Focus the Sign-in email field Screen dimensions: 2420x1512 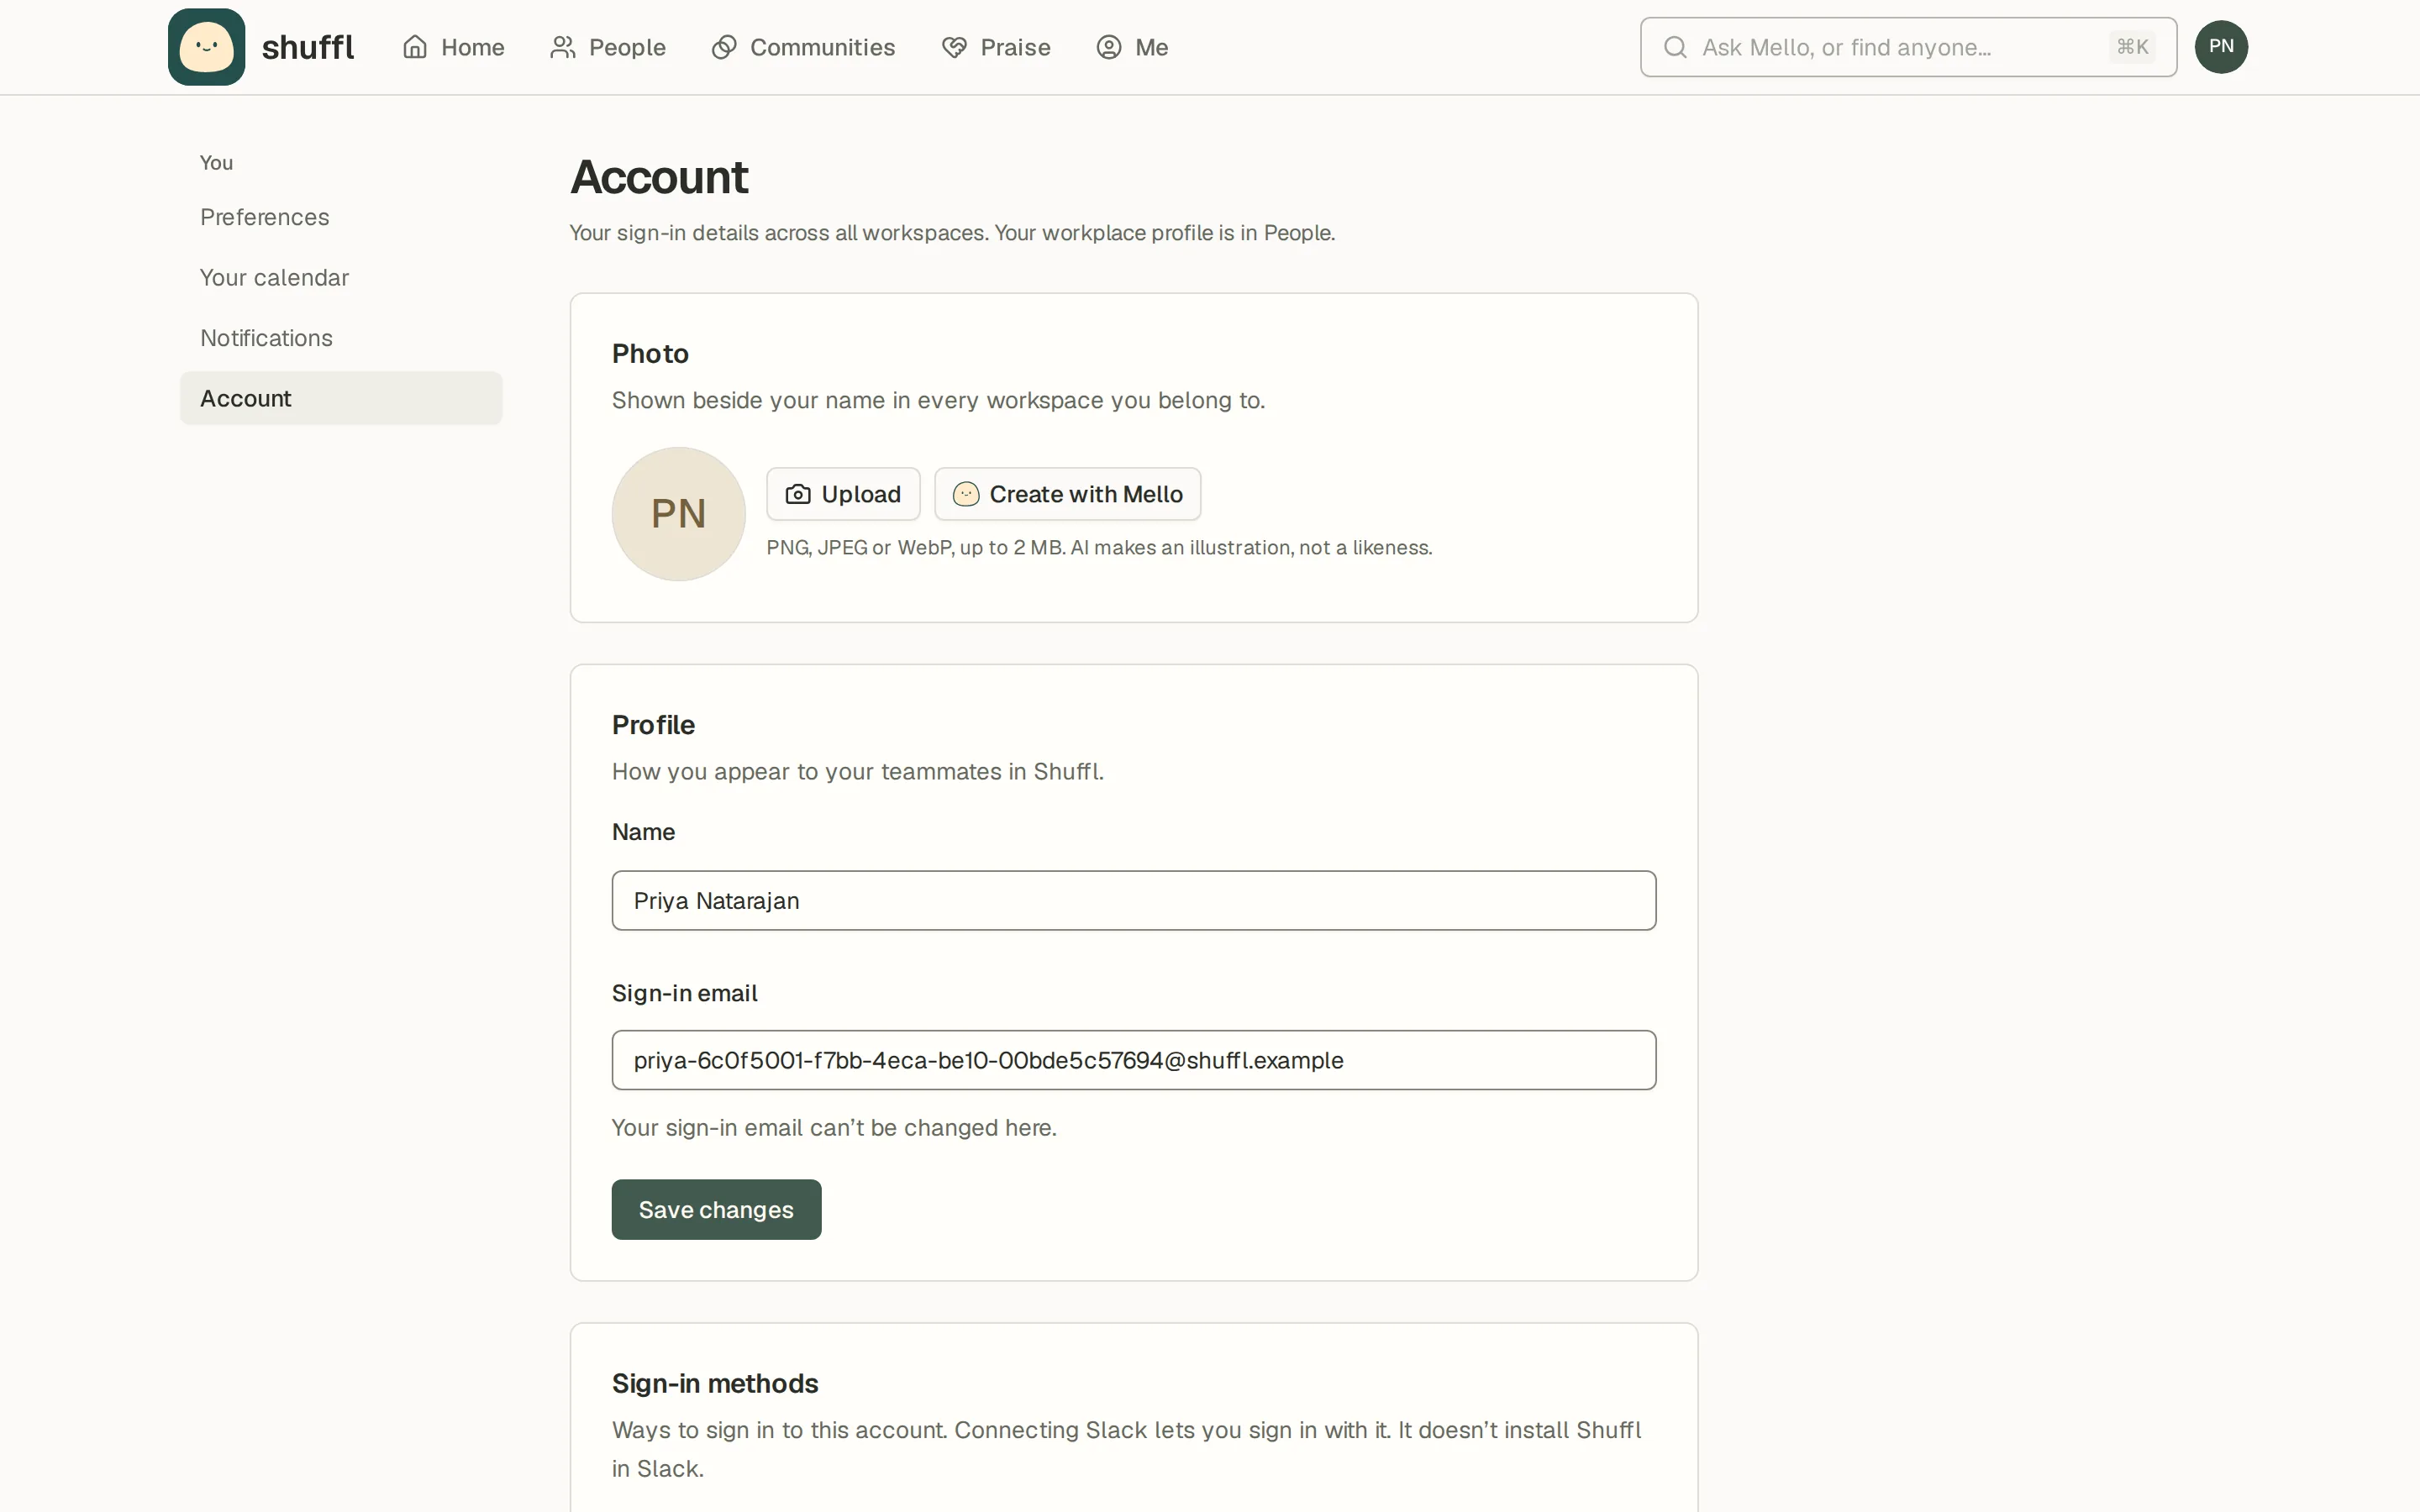tap(1133, 1060)
